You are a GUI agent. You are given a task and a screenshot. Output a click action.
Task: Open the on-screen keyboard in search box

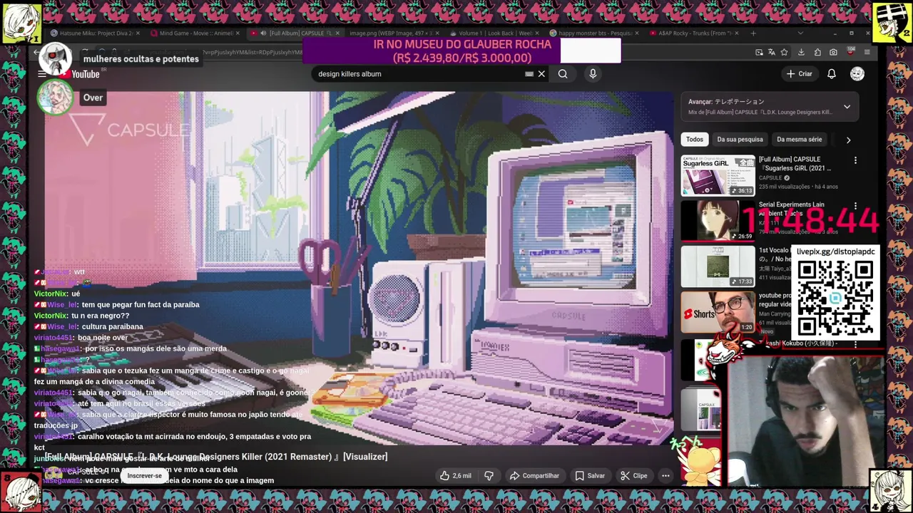(x=529, y=74)
